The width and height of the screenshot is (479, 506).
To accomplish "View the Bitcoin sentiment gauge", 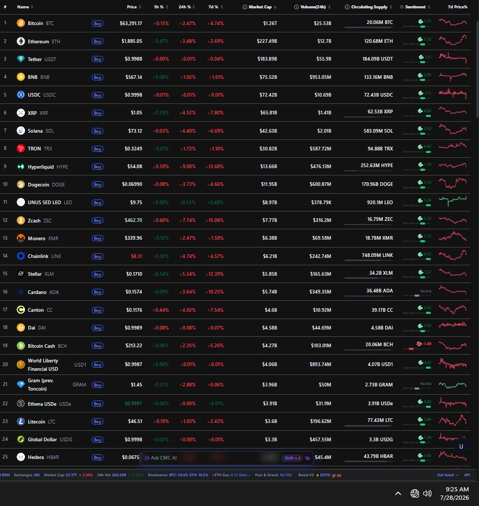I will 417,23.
